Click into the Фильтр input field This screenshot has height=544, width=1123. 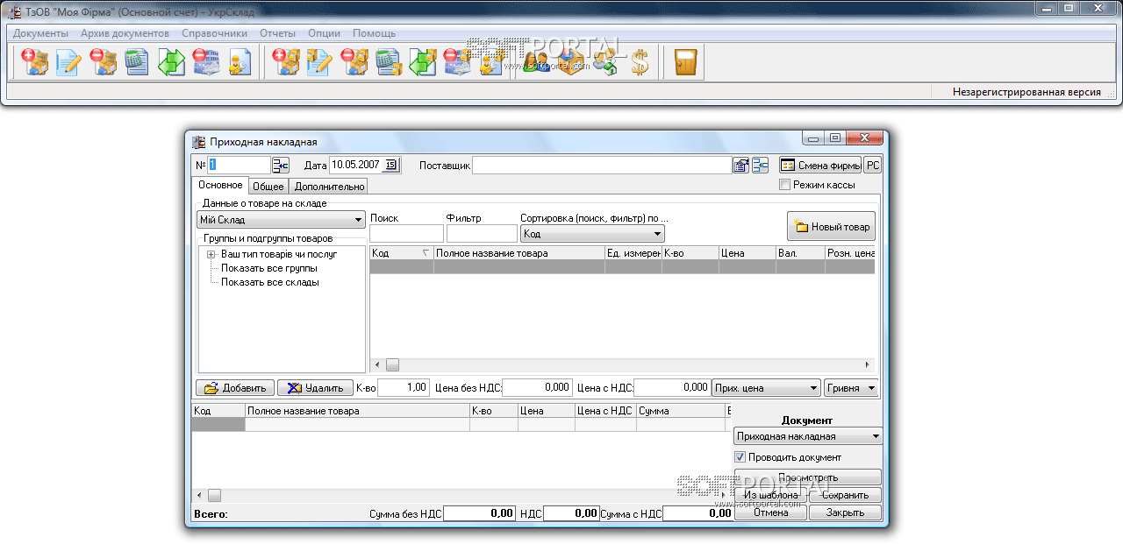pyautogui.click(x=482, y=234)
